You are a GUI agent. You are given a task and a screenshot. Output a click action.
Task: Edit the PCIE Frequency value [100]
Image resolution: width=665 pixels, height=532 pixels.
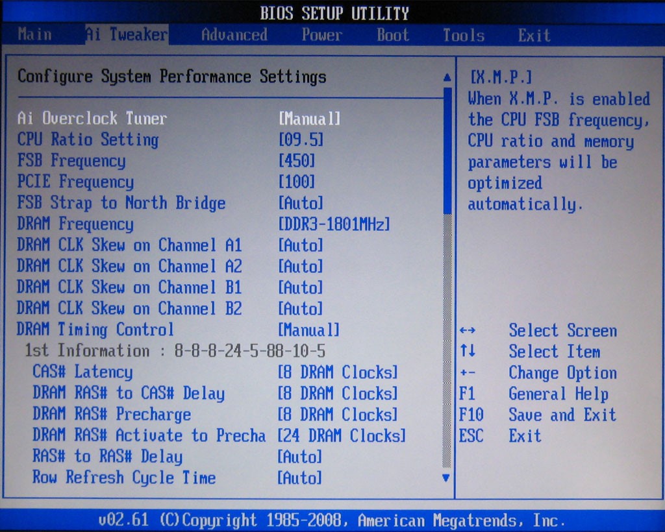(296, 182)
